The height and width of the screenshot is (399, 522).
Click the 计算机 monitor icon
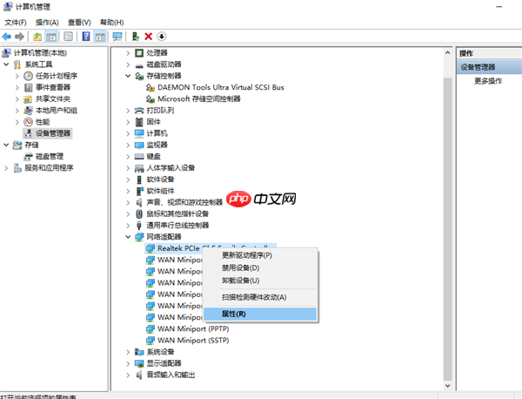139,133
